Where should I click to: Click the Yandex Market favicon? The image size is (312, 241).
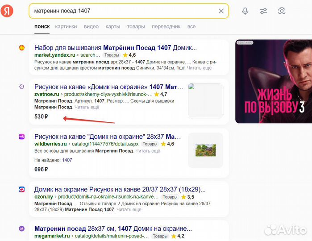pos(22,48)
